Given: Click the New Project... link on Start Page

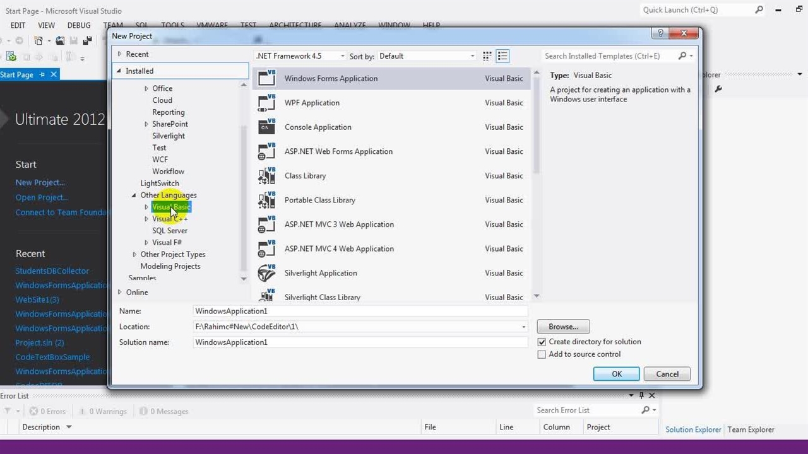Looking at the screenshot, I should coord(40,182).
